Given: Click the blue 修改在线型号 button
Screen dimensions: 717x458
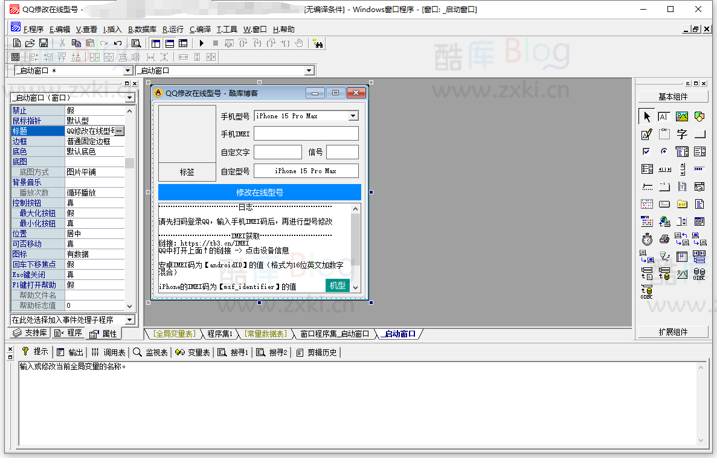Looking at the screenshot, I should pos(259,192).
